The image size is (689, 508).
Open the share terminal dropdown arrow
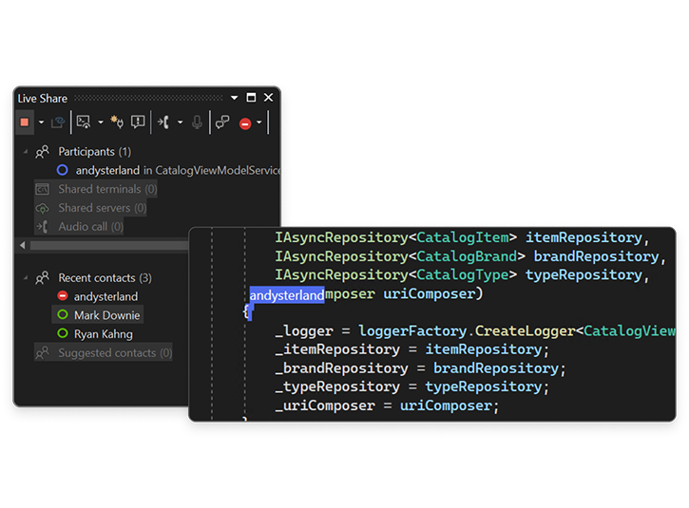tap(100, 122)
